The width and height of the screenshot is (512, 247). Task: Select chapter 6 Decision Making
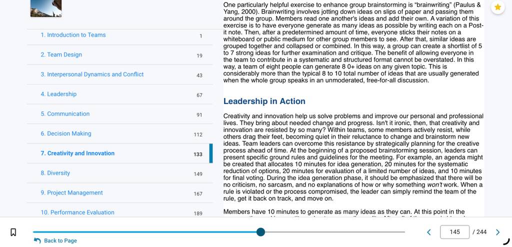120,133
